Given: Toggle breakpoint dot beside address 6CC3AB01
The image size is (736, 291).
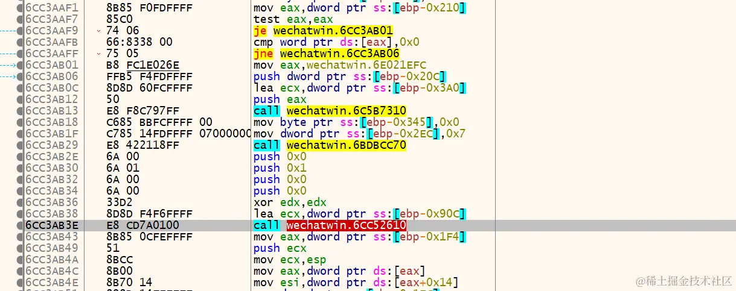Looking at the screenshot, I should tap(21, 65).
